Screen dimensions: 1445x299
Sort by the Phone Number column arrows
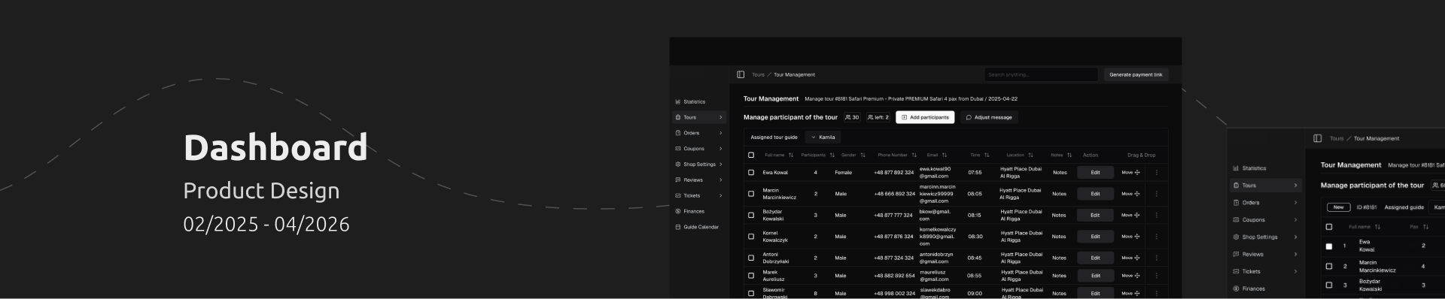coord(914,156)
